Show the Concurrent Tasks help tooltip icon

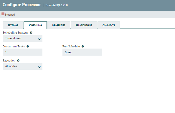point(28,46)
